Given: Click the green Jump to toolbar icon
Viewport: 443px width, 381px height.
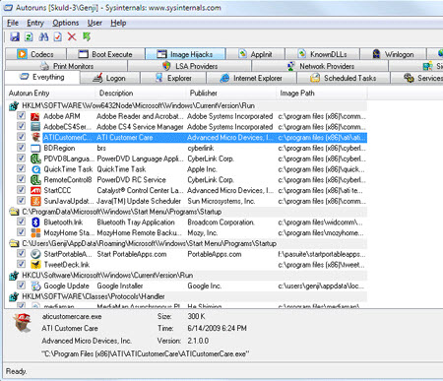Looking at the screenshot, I should (87, 36).
